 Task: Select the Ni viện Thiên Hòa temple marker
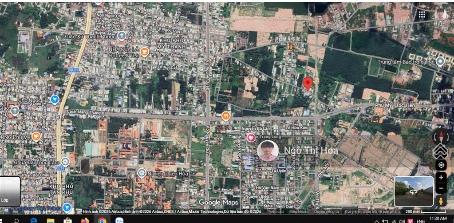tap(142, 173)
